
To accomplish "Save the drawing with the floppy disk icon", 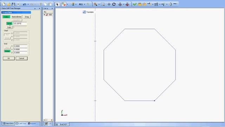I will pyautogui.click(x=13, y=4).
